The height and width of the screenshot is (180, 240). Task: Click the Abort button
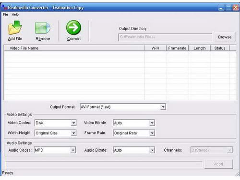click(218, 164)
